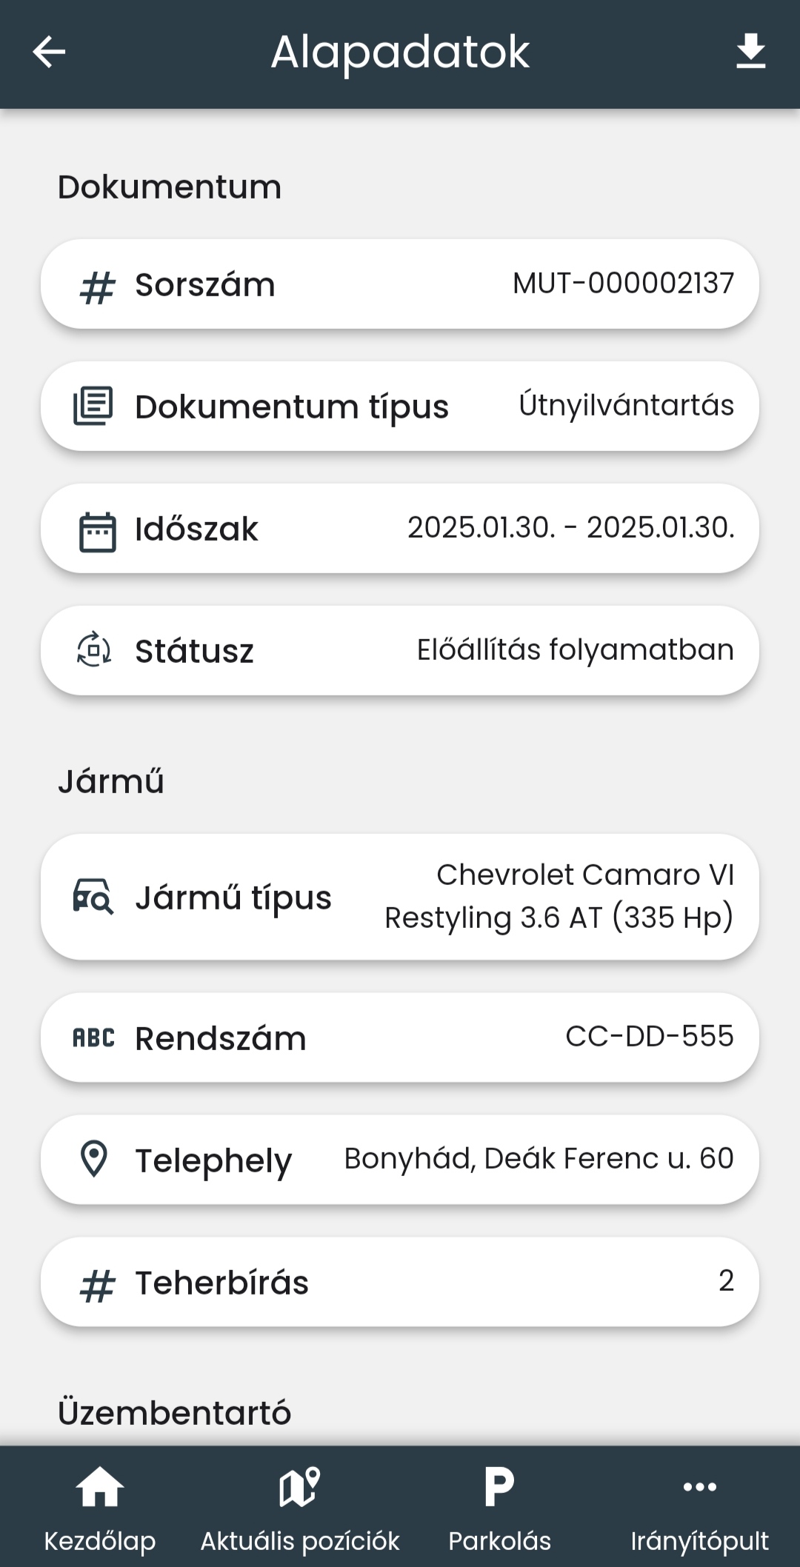Viewport: 800px width, 1567px height.
Task: Tap the back arrow in the header
Action: [x=49, y=52]
